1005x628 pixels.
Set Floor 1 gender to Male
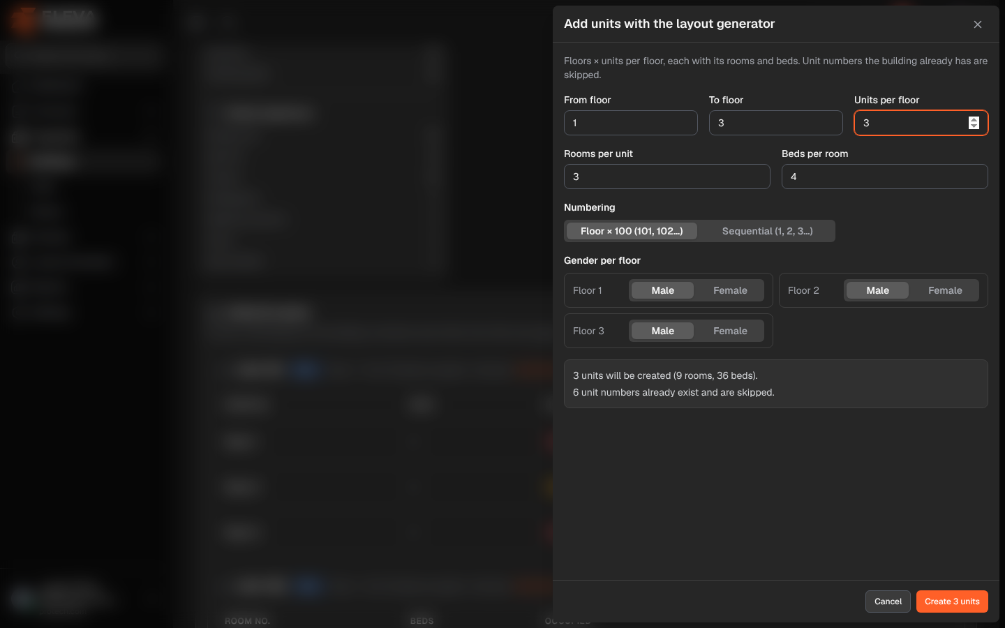pyautogui.click(x=663, y=290)
